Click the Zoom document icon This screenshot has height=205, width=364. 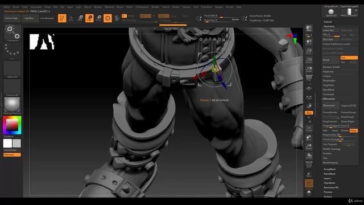(x=309, y=51)
